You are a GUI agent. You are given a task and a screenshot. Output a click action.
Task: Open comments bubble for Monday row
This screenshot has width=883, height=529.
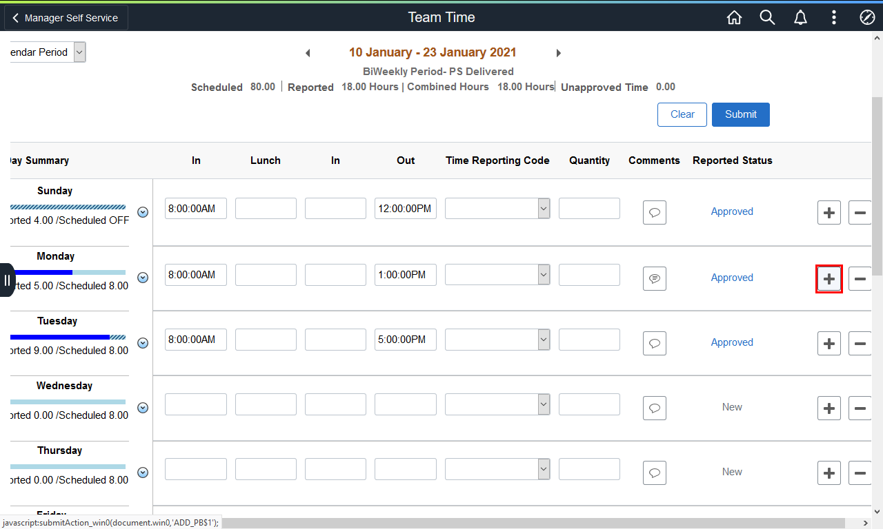pos(654,278)
